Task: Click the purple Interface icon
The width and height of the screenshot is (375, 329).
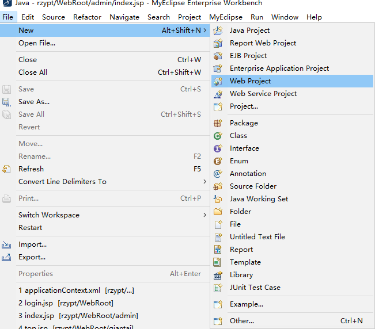Action: (x=218, y=148)
